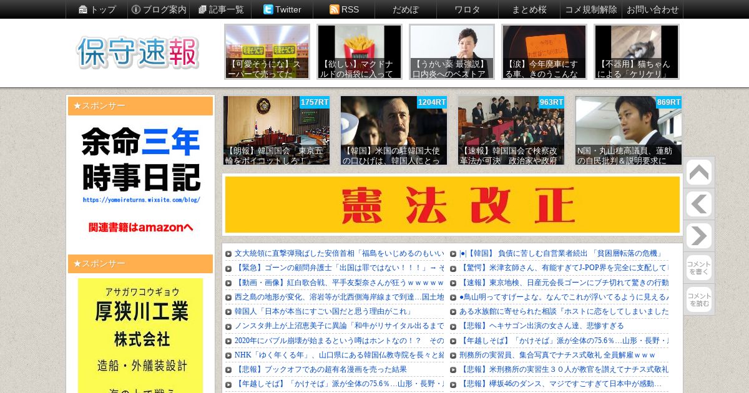Viewport: 749px width, 393px height.
Task: Open the Twitter menu link
Action: tap(282, 9)
